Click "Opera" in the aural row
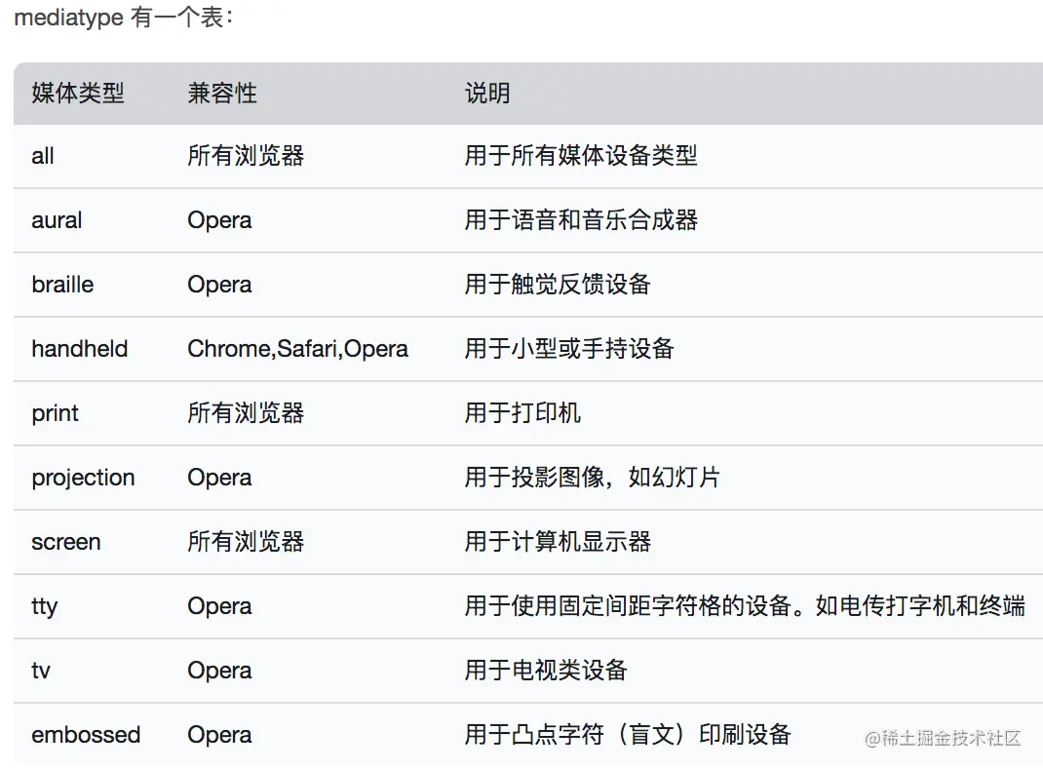Screen dimensions: 1043x770 [x=218, y=220]
